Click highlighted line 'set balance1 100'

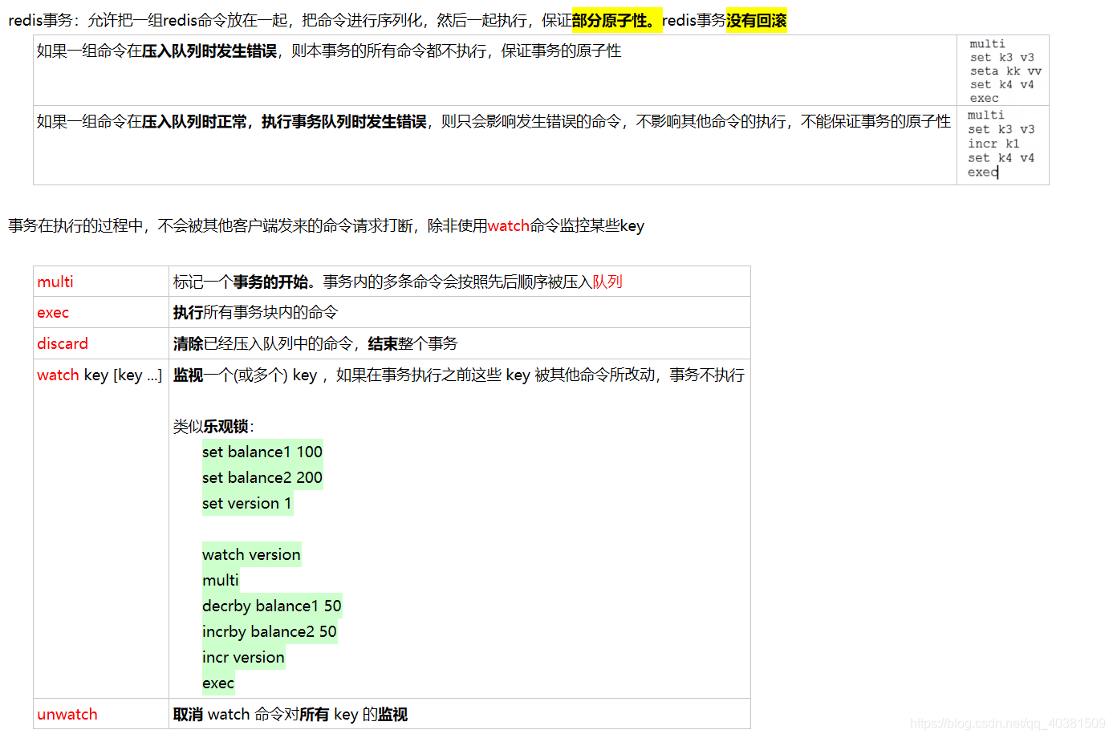point(262,452)
